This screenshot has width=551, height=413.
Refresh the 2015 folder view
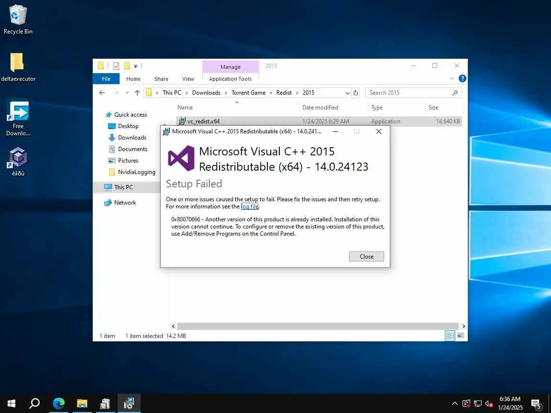pos(356,93)
